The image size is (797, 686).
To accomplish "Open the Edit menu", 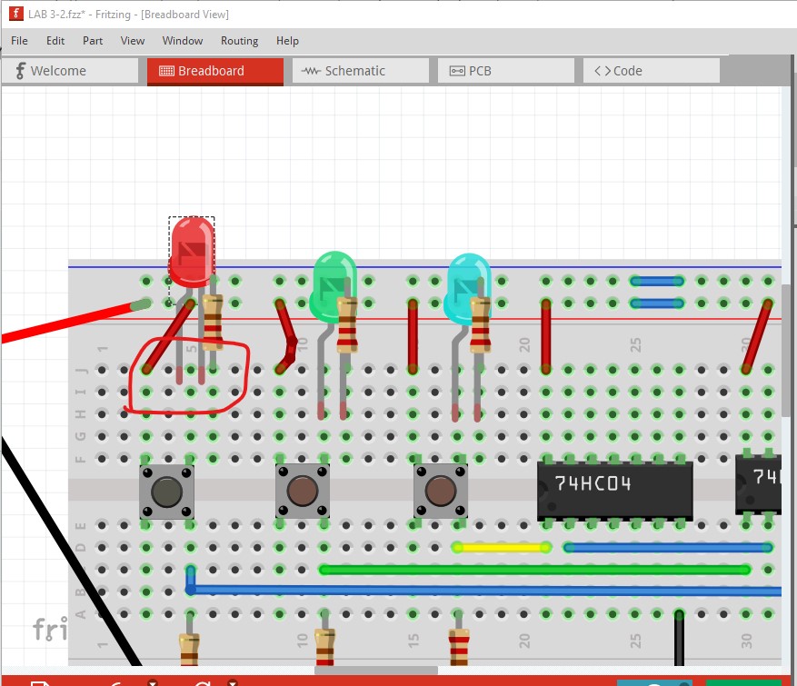I will (55, 41).
